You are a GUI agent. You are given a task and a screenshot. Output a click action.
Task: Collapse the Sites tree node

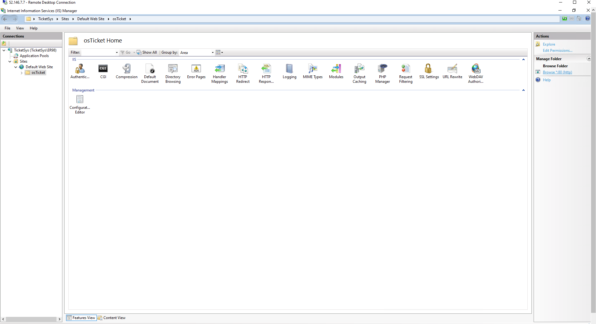click(10, 61)
